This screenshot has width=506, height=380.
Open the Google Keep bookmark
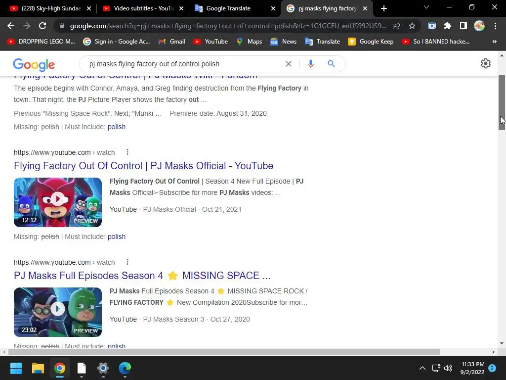pos(371,42)
